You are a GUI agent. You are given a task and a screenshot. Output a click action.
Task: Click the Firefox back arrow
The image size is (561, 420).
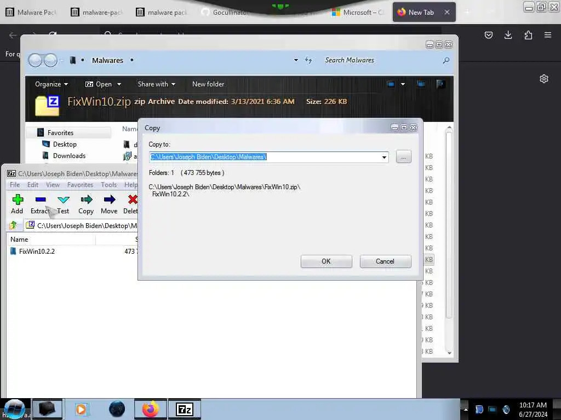point(13,35)
